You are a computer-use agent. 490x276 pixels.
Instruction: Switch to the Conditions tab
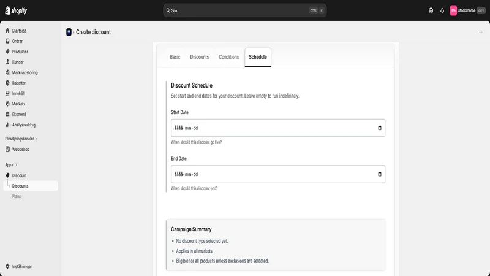[x=228, y=57]
